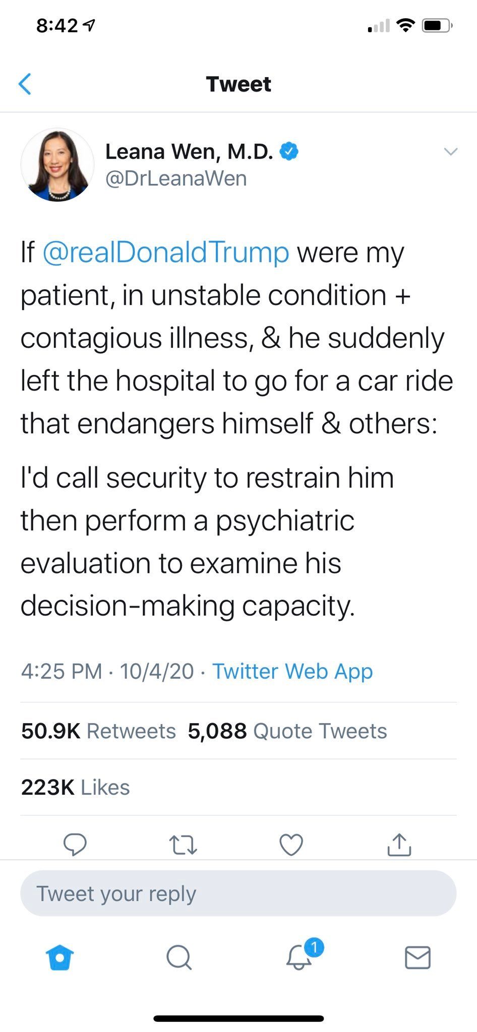Open the Notifications bell
This screenshot has height=1032, width=477.
click(x=300, y=956)
